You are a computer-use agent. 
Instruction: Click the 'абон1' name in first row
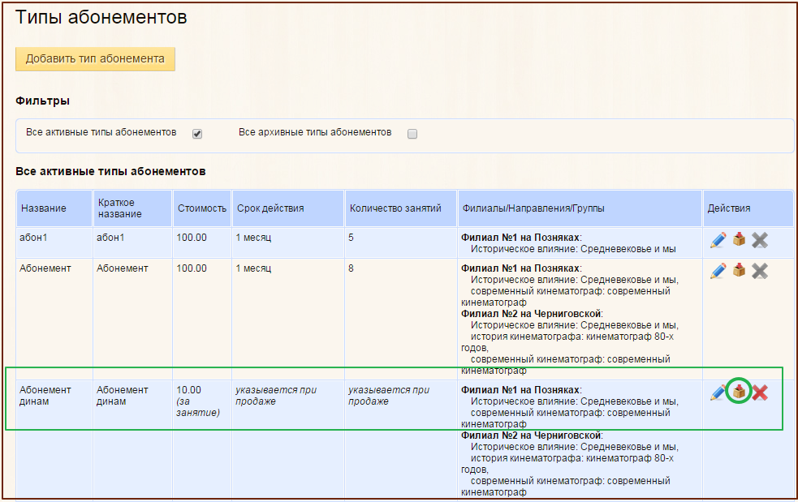point(33,237)
